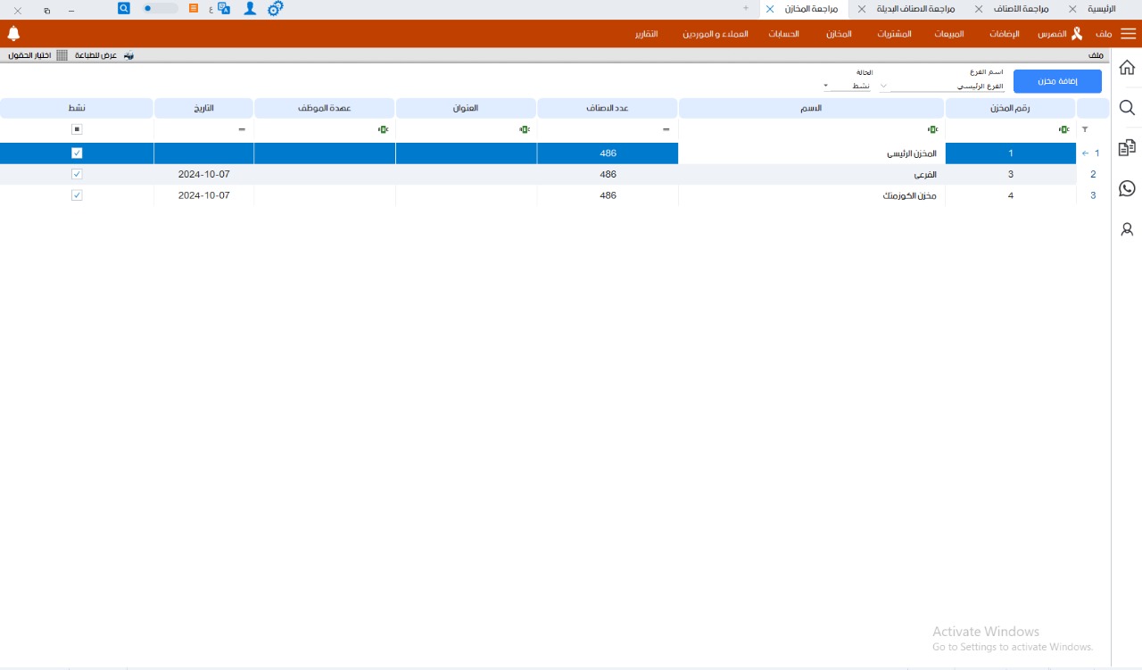The width and height of the screenshot is (1142, 670).
Task: Open the الحالة status dropdown
Action: pyautogui.click(x=826, y=87)
